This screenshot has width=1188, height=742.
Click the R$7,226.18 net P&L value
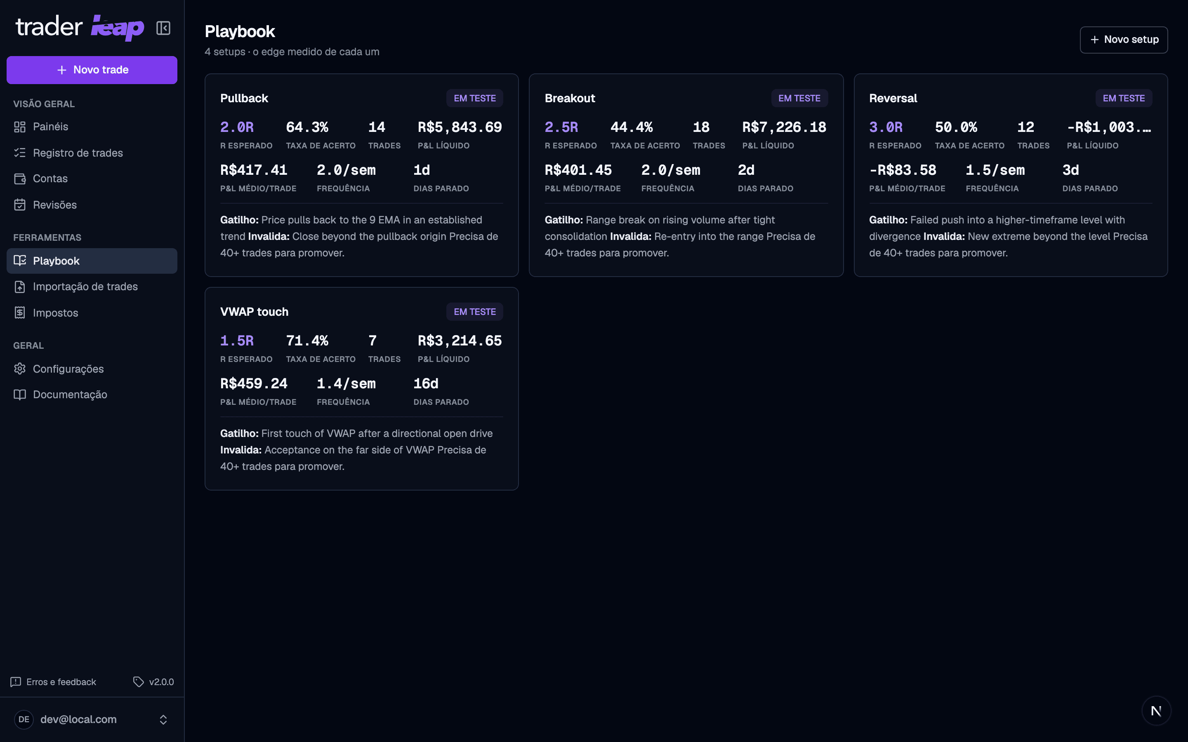(x=785, y=127)
